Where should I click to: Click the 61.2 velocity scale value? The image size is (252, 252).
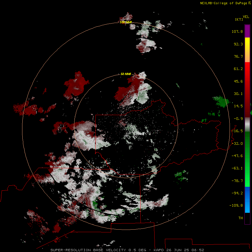pos(238,69)
